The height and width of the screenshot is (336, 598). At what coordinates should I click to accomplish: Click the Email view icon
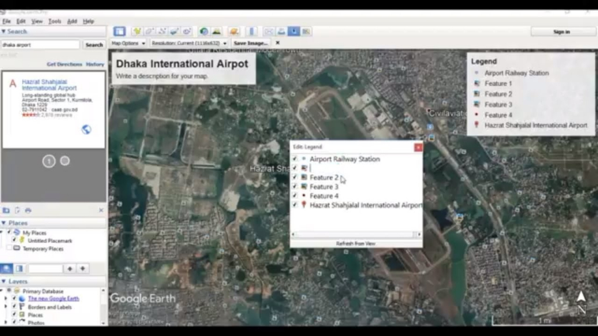[268, 30]
